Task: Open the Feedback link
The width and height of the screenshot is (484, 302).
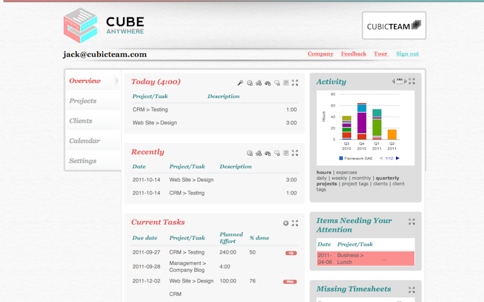Action: pyautogui.click(x=354, y=54)
